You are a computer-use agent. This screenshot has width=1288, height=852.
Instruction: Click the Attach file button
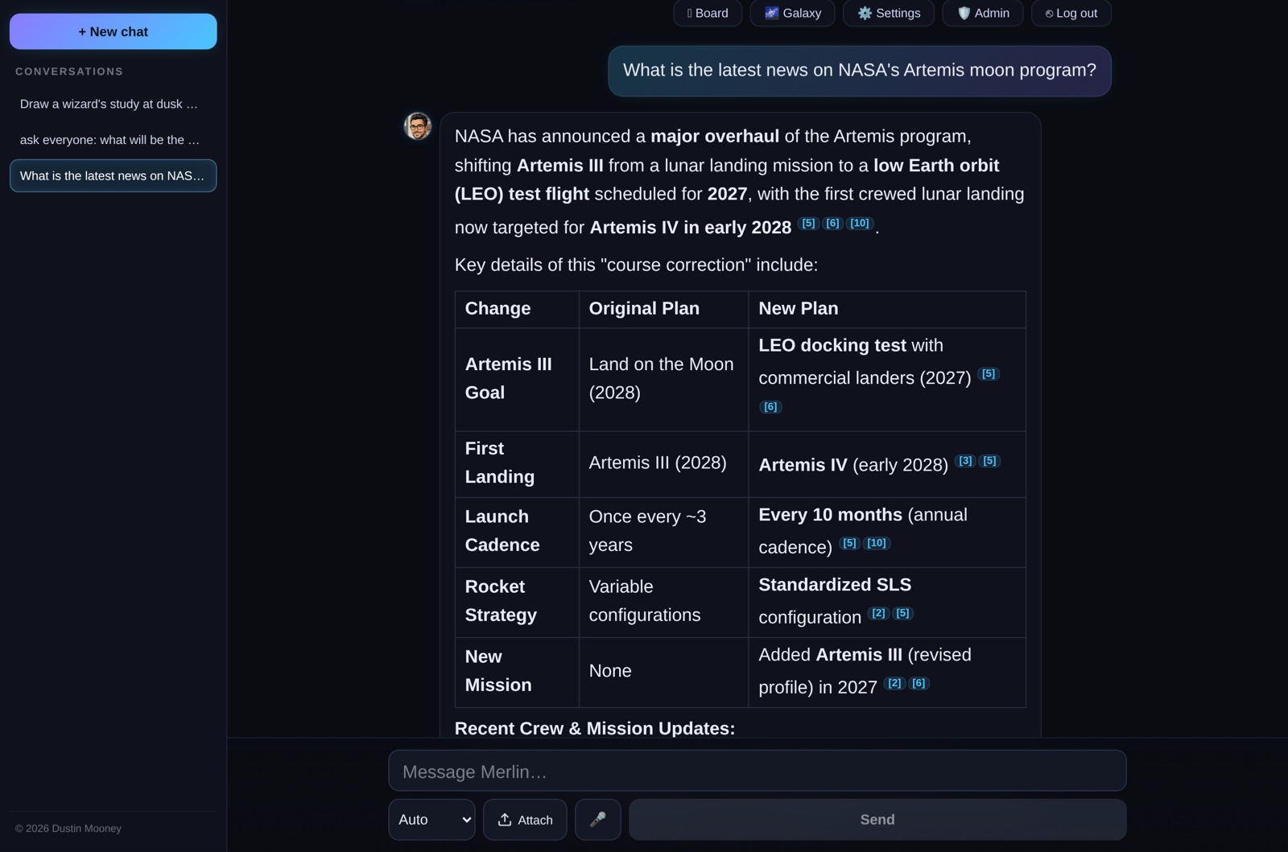click(525, 819)
